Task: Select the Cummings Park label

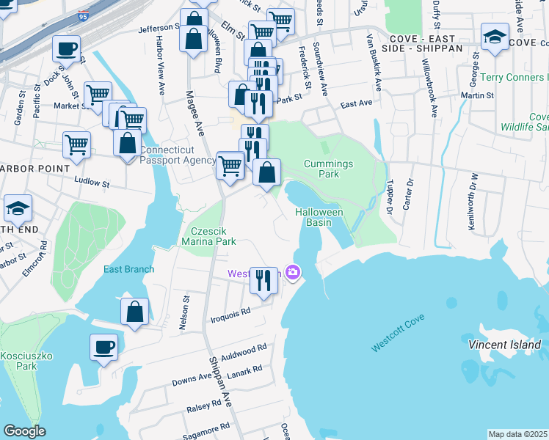Action: coord(329,169)
